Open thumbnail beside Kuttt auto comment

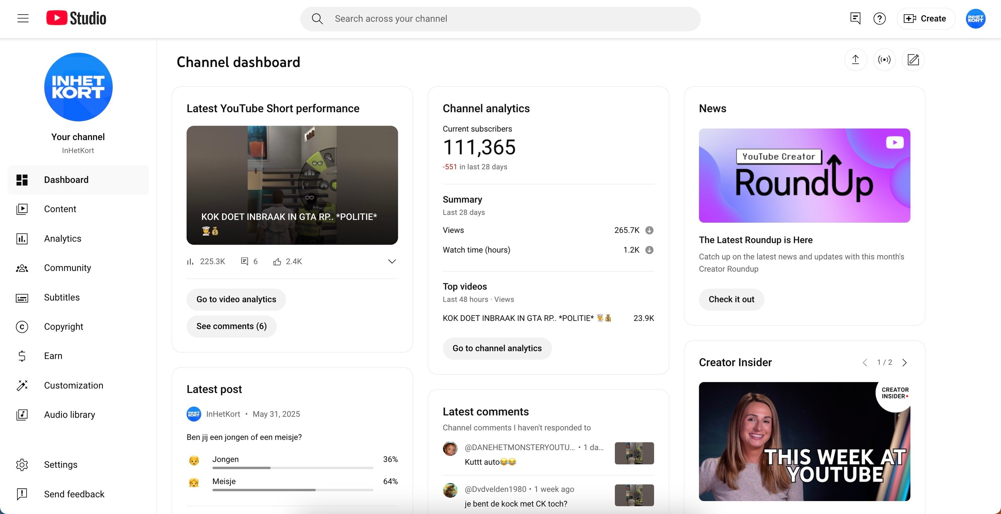pyautogui.click(x=634, y=453)
